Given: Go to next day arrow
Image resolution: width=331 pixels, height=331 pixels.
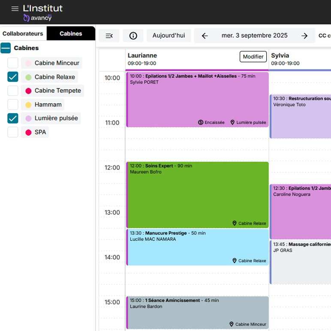Looking at the screenshot, I should pyautogui.click(x=304, y=36).
